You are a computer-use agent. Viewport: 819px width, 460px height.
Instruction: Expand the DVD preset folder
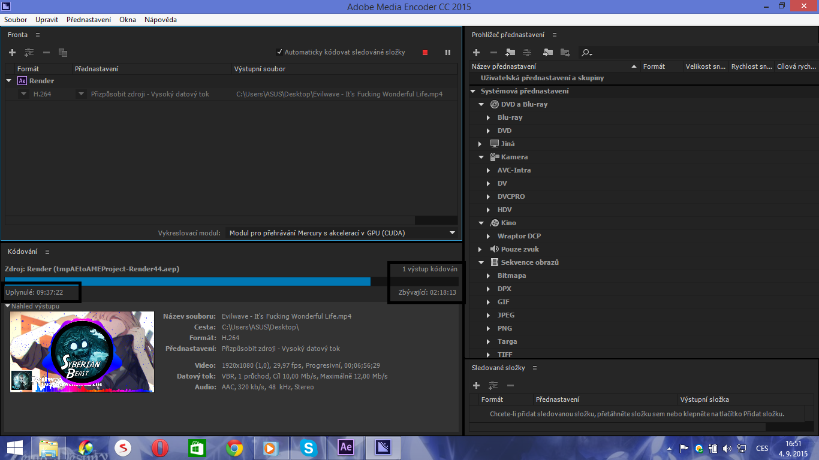489,131
